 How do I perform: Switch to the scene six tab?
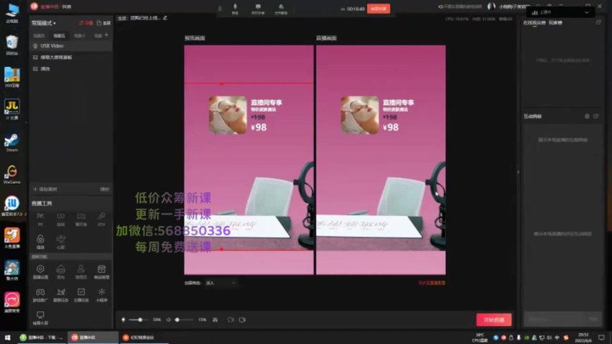[x=80, y=35]
